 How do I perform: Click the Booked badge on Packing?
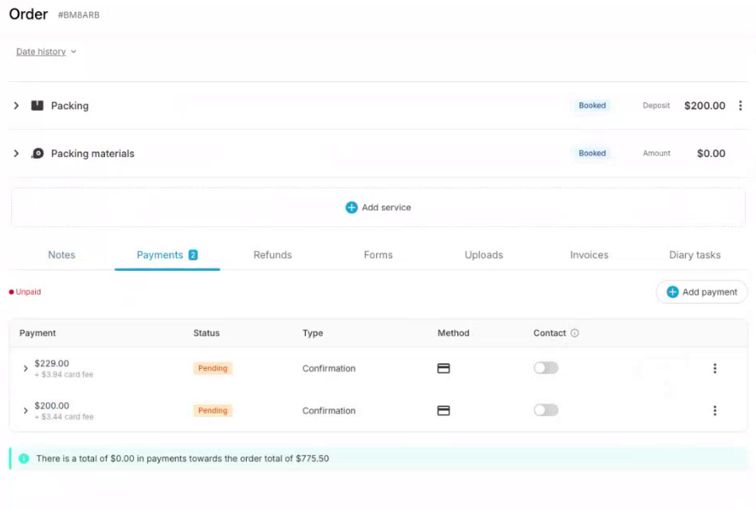pyautogui.click(x=592, y=105)
